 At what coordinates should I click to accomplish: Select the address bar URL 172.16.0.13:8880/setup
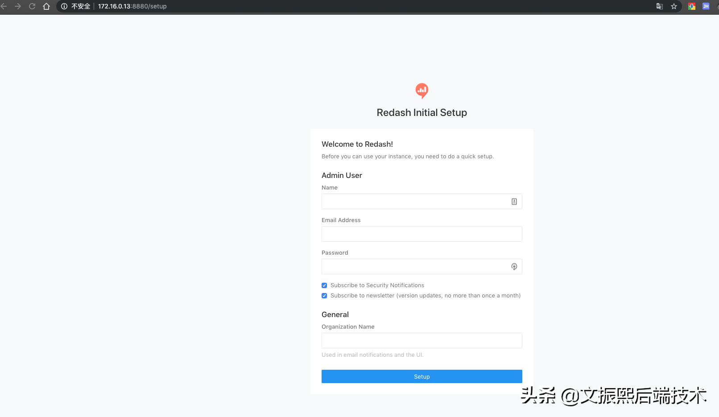click(x=132, y=6)
